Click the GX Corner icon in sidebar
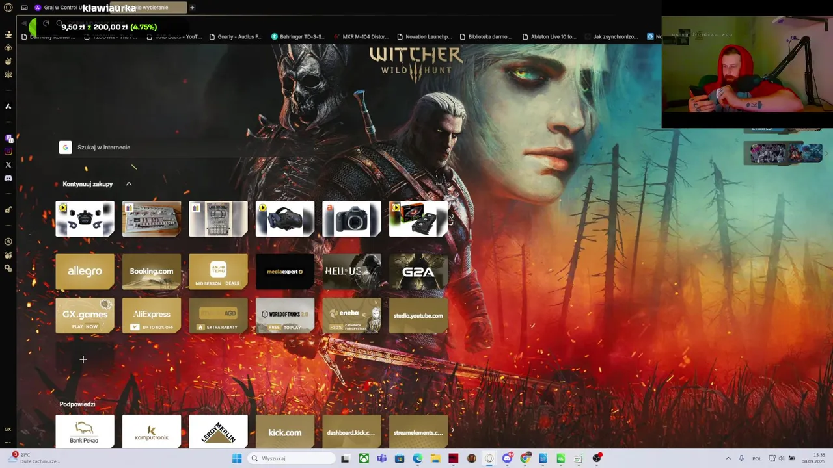Viewport: 833px width, 468px height. pos(8,429)
